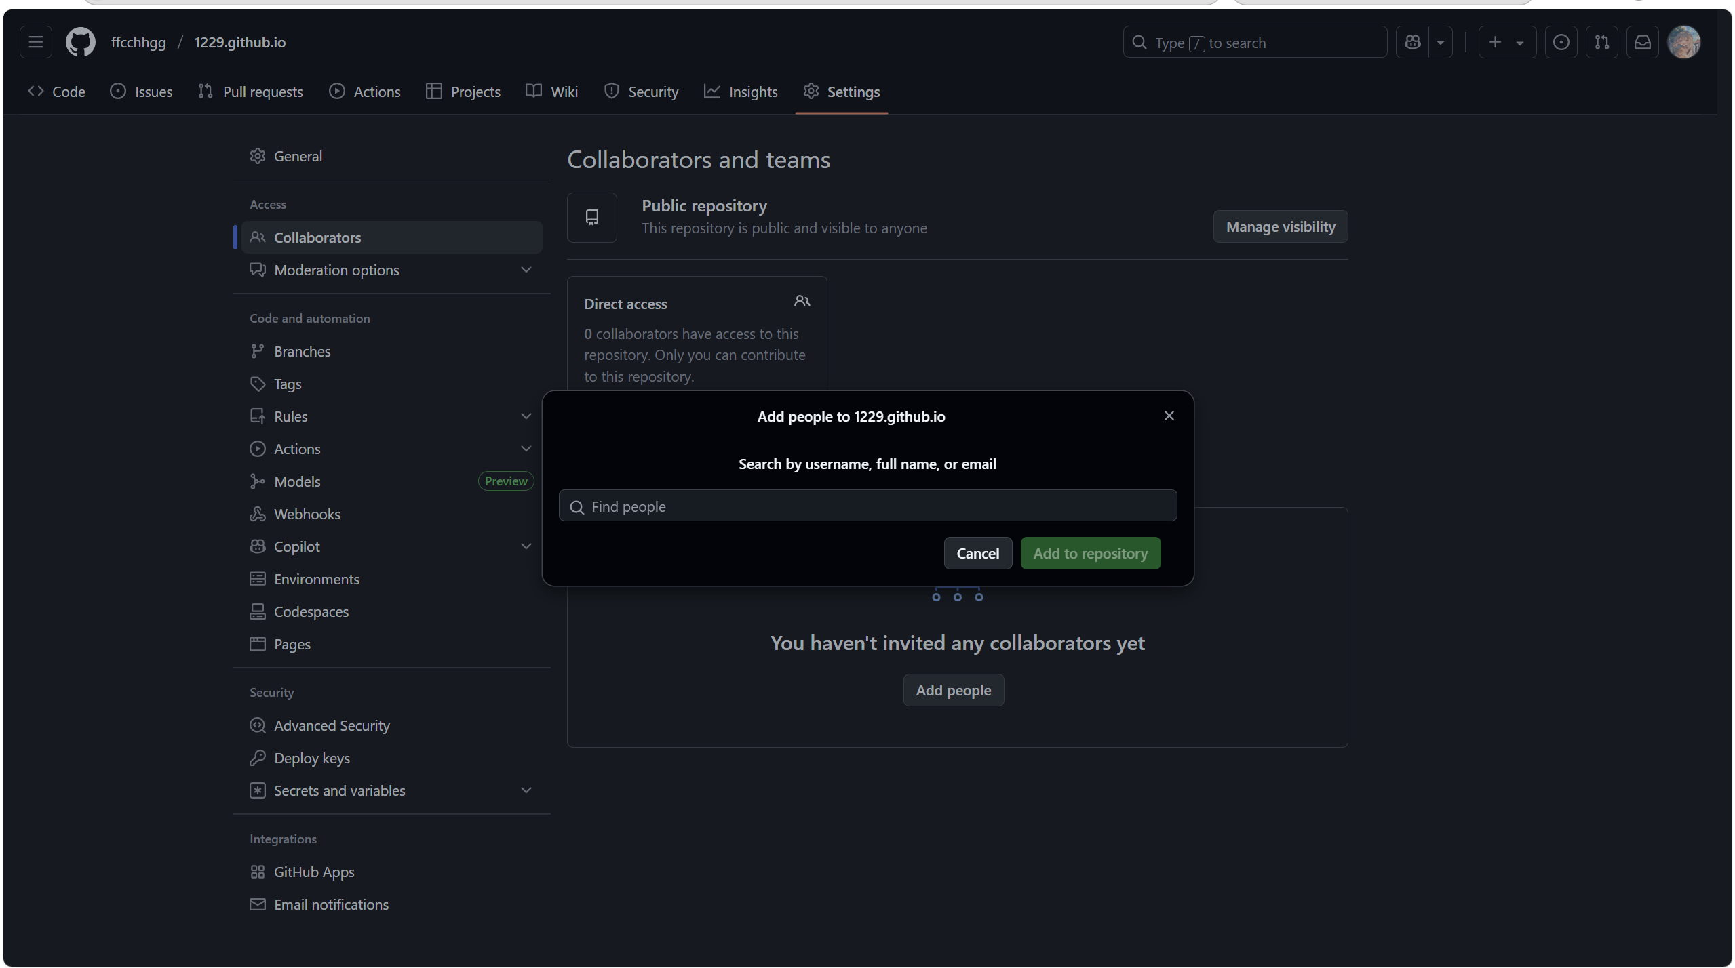Close the Add people dialog
Image resolution: width=1735 pixels, height=968 pixels.
(x=1169, y=416)
